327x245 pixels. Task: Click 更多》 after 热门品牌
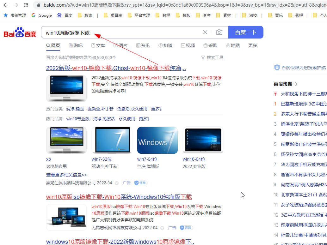pos(144,119)
